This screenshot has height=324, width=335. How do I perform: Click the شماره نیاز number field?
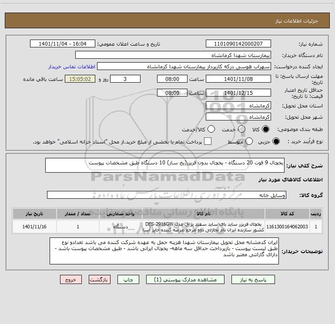[x=238, y=43]
